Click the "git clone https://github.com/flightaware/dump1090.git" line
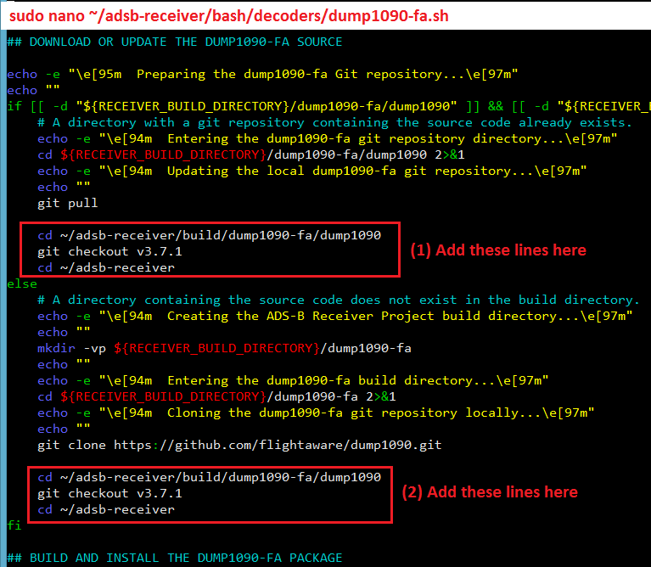This screenshot has width=651, height=567. [239, 445]
